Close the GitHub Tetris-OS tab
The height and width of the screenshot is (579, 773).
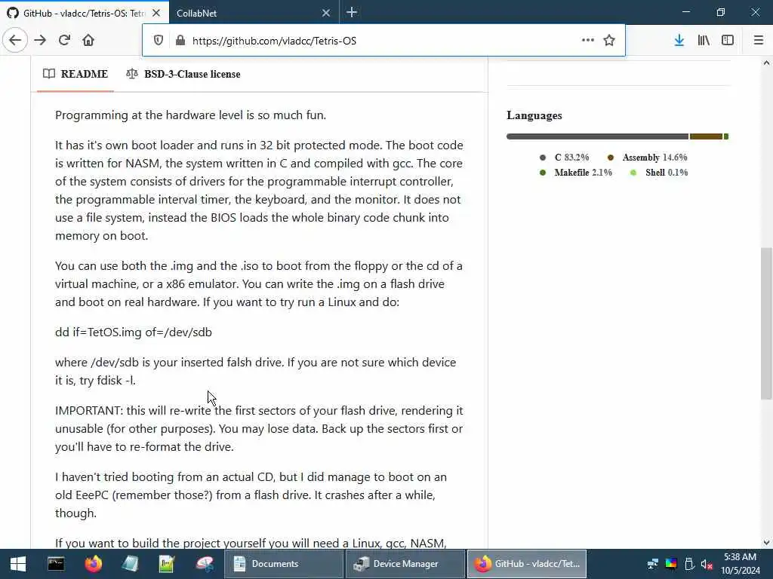[156, 13]
